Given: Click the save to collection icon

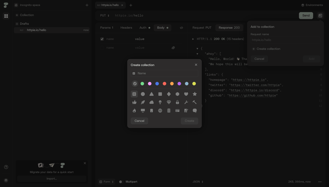Looking at the screenshot, I should 320,16.
